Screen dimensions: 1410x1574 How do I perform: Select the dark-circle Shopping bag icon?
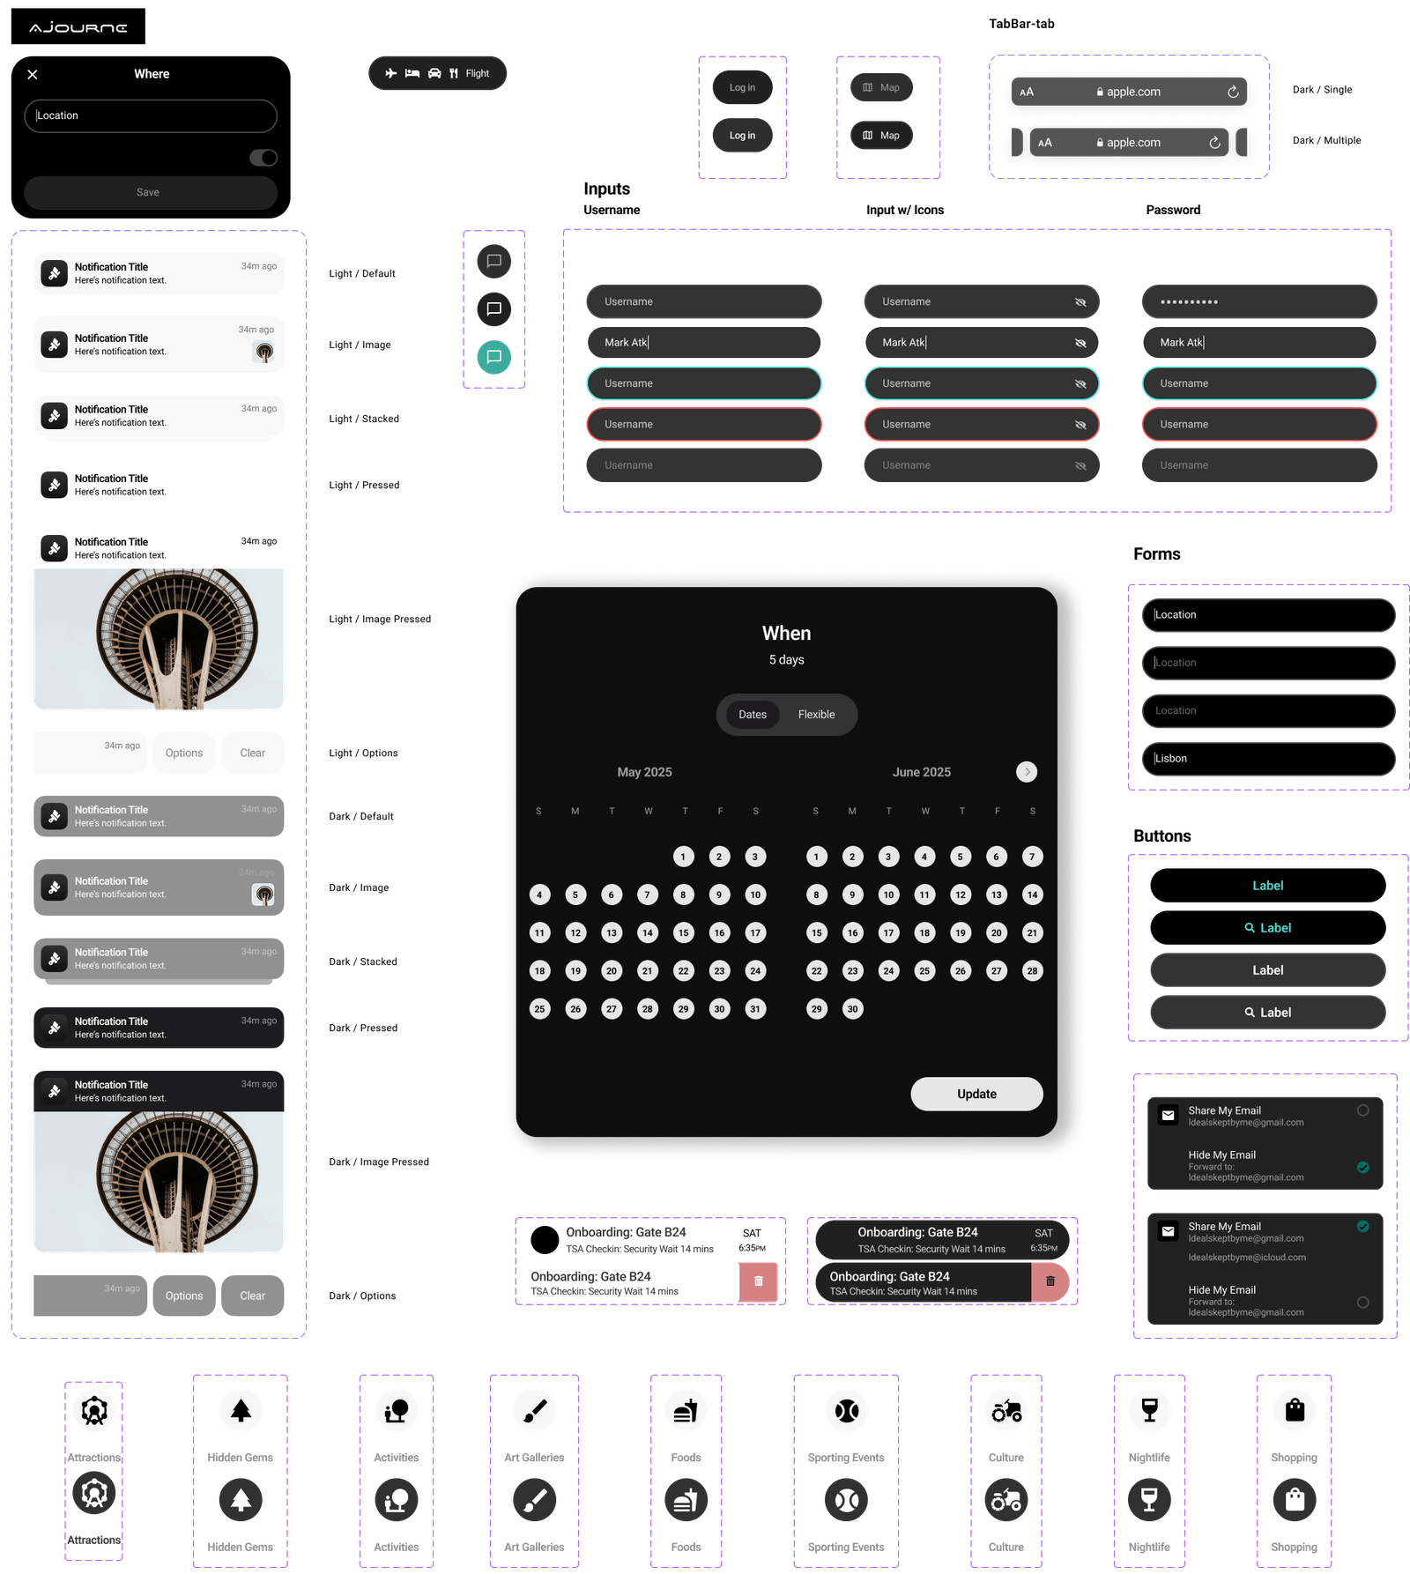(x=1294, y=1499)
